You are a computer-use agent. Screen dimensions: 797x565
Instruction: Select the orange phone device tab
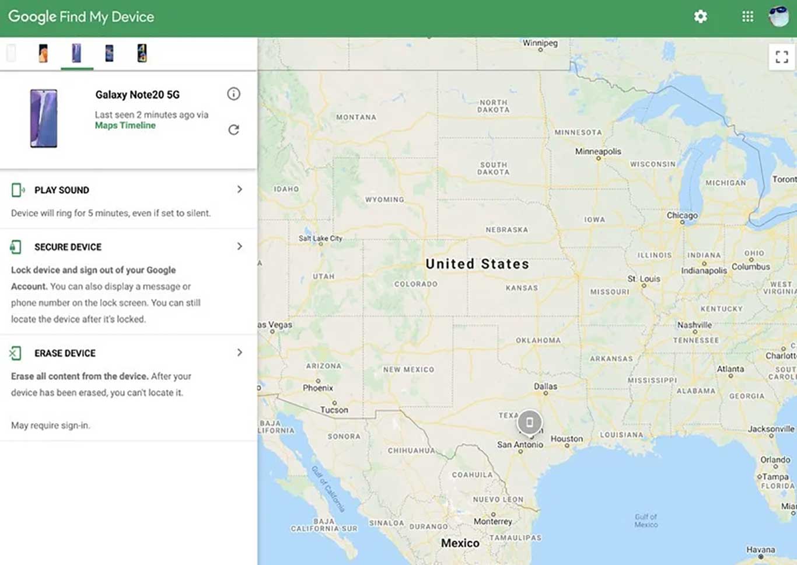[43, 53]
